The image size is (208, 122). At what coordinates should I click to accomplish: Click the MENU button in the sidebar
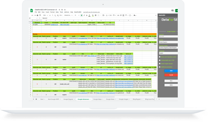[x=171, y=85]
